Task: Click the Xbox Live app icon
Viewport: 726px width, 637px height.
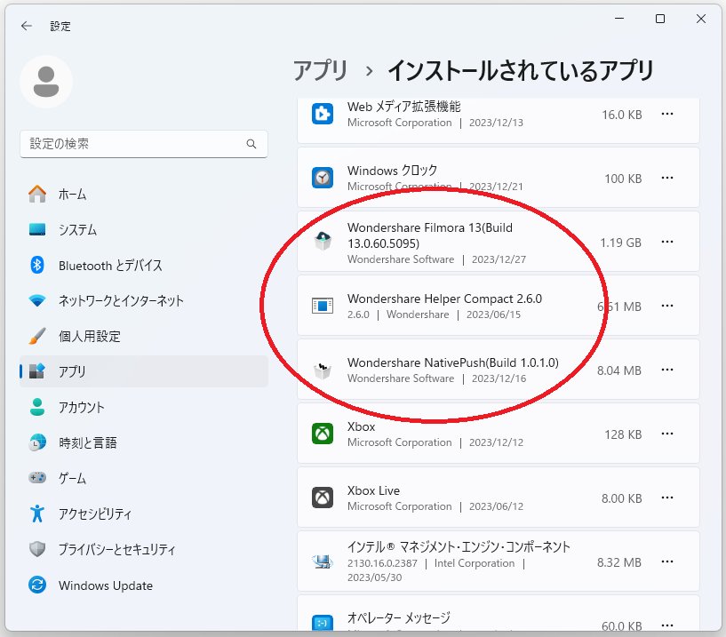Action: [x=323, y=498]
